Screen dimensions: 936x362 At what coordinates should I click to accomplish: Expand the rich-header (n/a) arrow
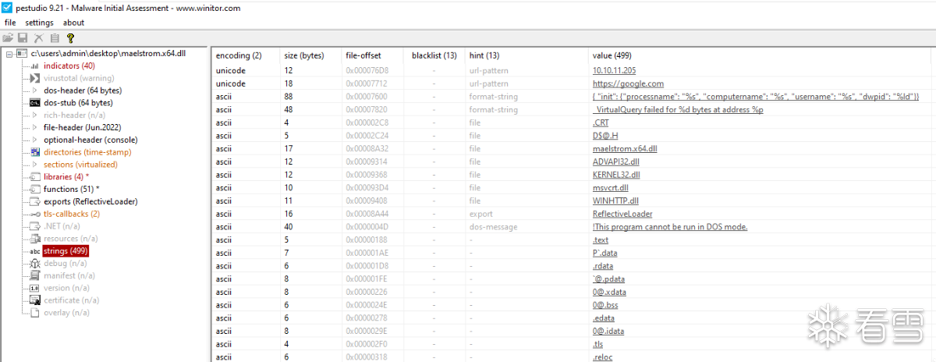tap(35, 115)
